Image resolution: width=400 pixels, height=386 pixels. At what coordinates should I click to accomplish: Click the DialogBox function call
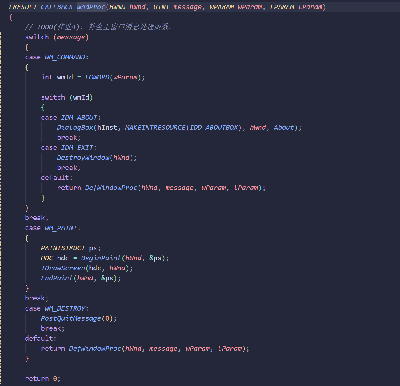click(x=75, y=128)
